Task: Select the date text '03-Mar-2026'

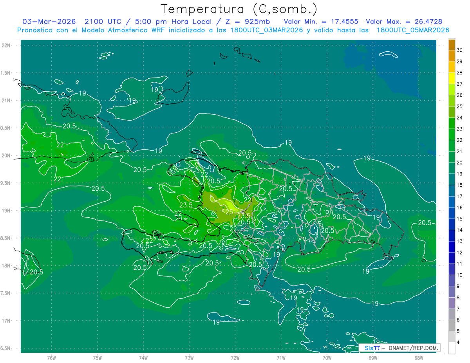Action: [x=49, y=22]
